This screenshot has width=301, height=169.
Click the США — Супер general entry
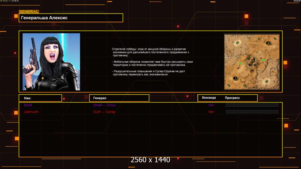(x=104, y=112)
